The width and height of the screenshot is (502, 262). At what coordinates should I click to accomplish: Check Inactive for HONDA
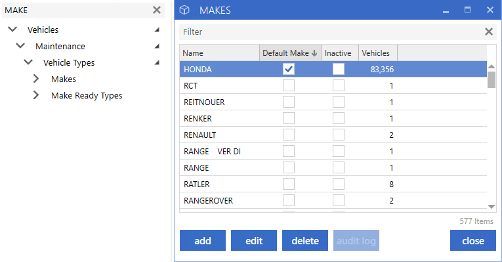(339, 69)
